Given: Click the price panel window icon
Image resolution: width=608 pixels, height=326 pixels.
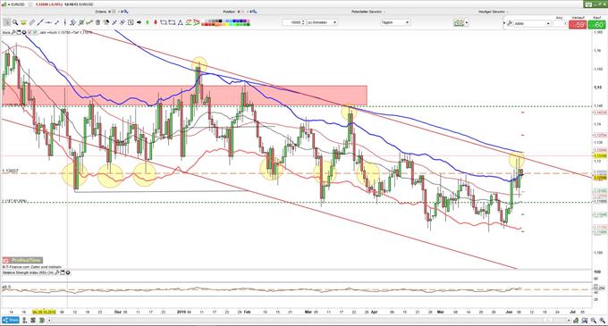Looking at the screenshot, I should [19, 32].
